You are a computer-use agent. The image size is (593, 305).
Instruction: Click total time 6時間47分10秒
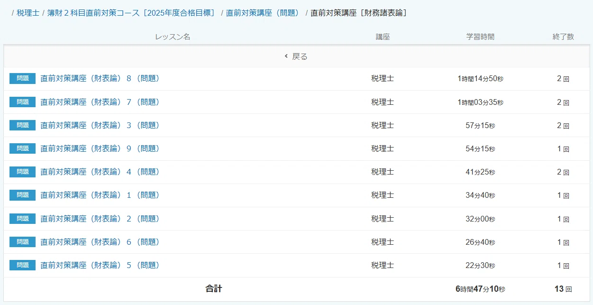[480, 288]
